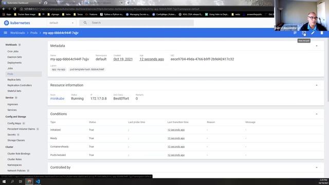Open Storage Classes in sidebar

coord(16,140)
